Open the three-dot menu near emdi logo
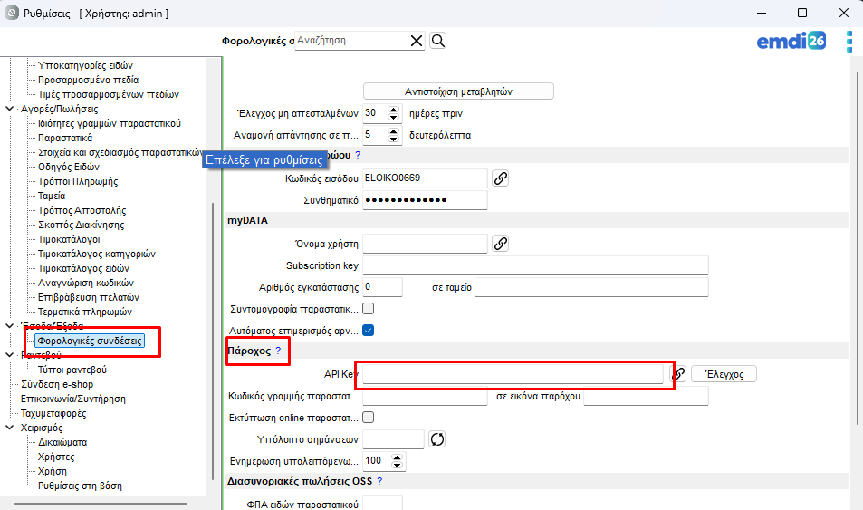The image size is (863, 510). pyautogui.click(x=849, y=42)
